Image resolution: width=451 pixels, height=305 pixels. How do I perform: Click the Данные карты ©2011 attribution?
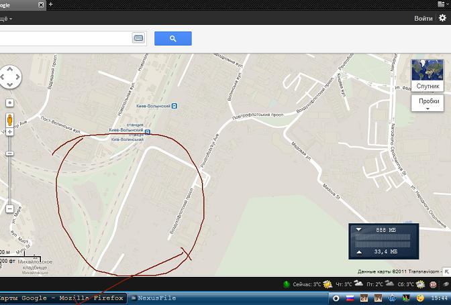pos(399,271)
